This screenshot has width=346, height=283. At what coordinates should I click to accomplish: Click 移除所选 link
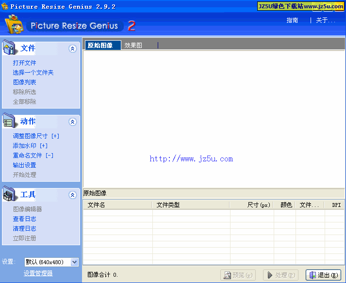click(24, 92)
